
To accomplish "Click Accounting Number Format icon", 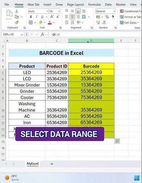I will pos(98,17).
